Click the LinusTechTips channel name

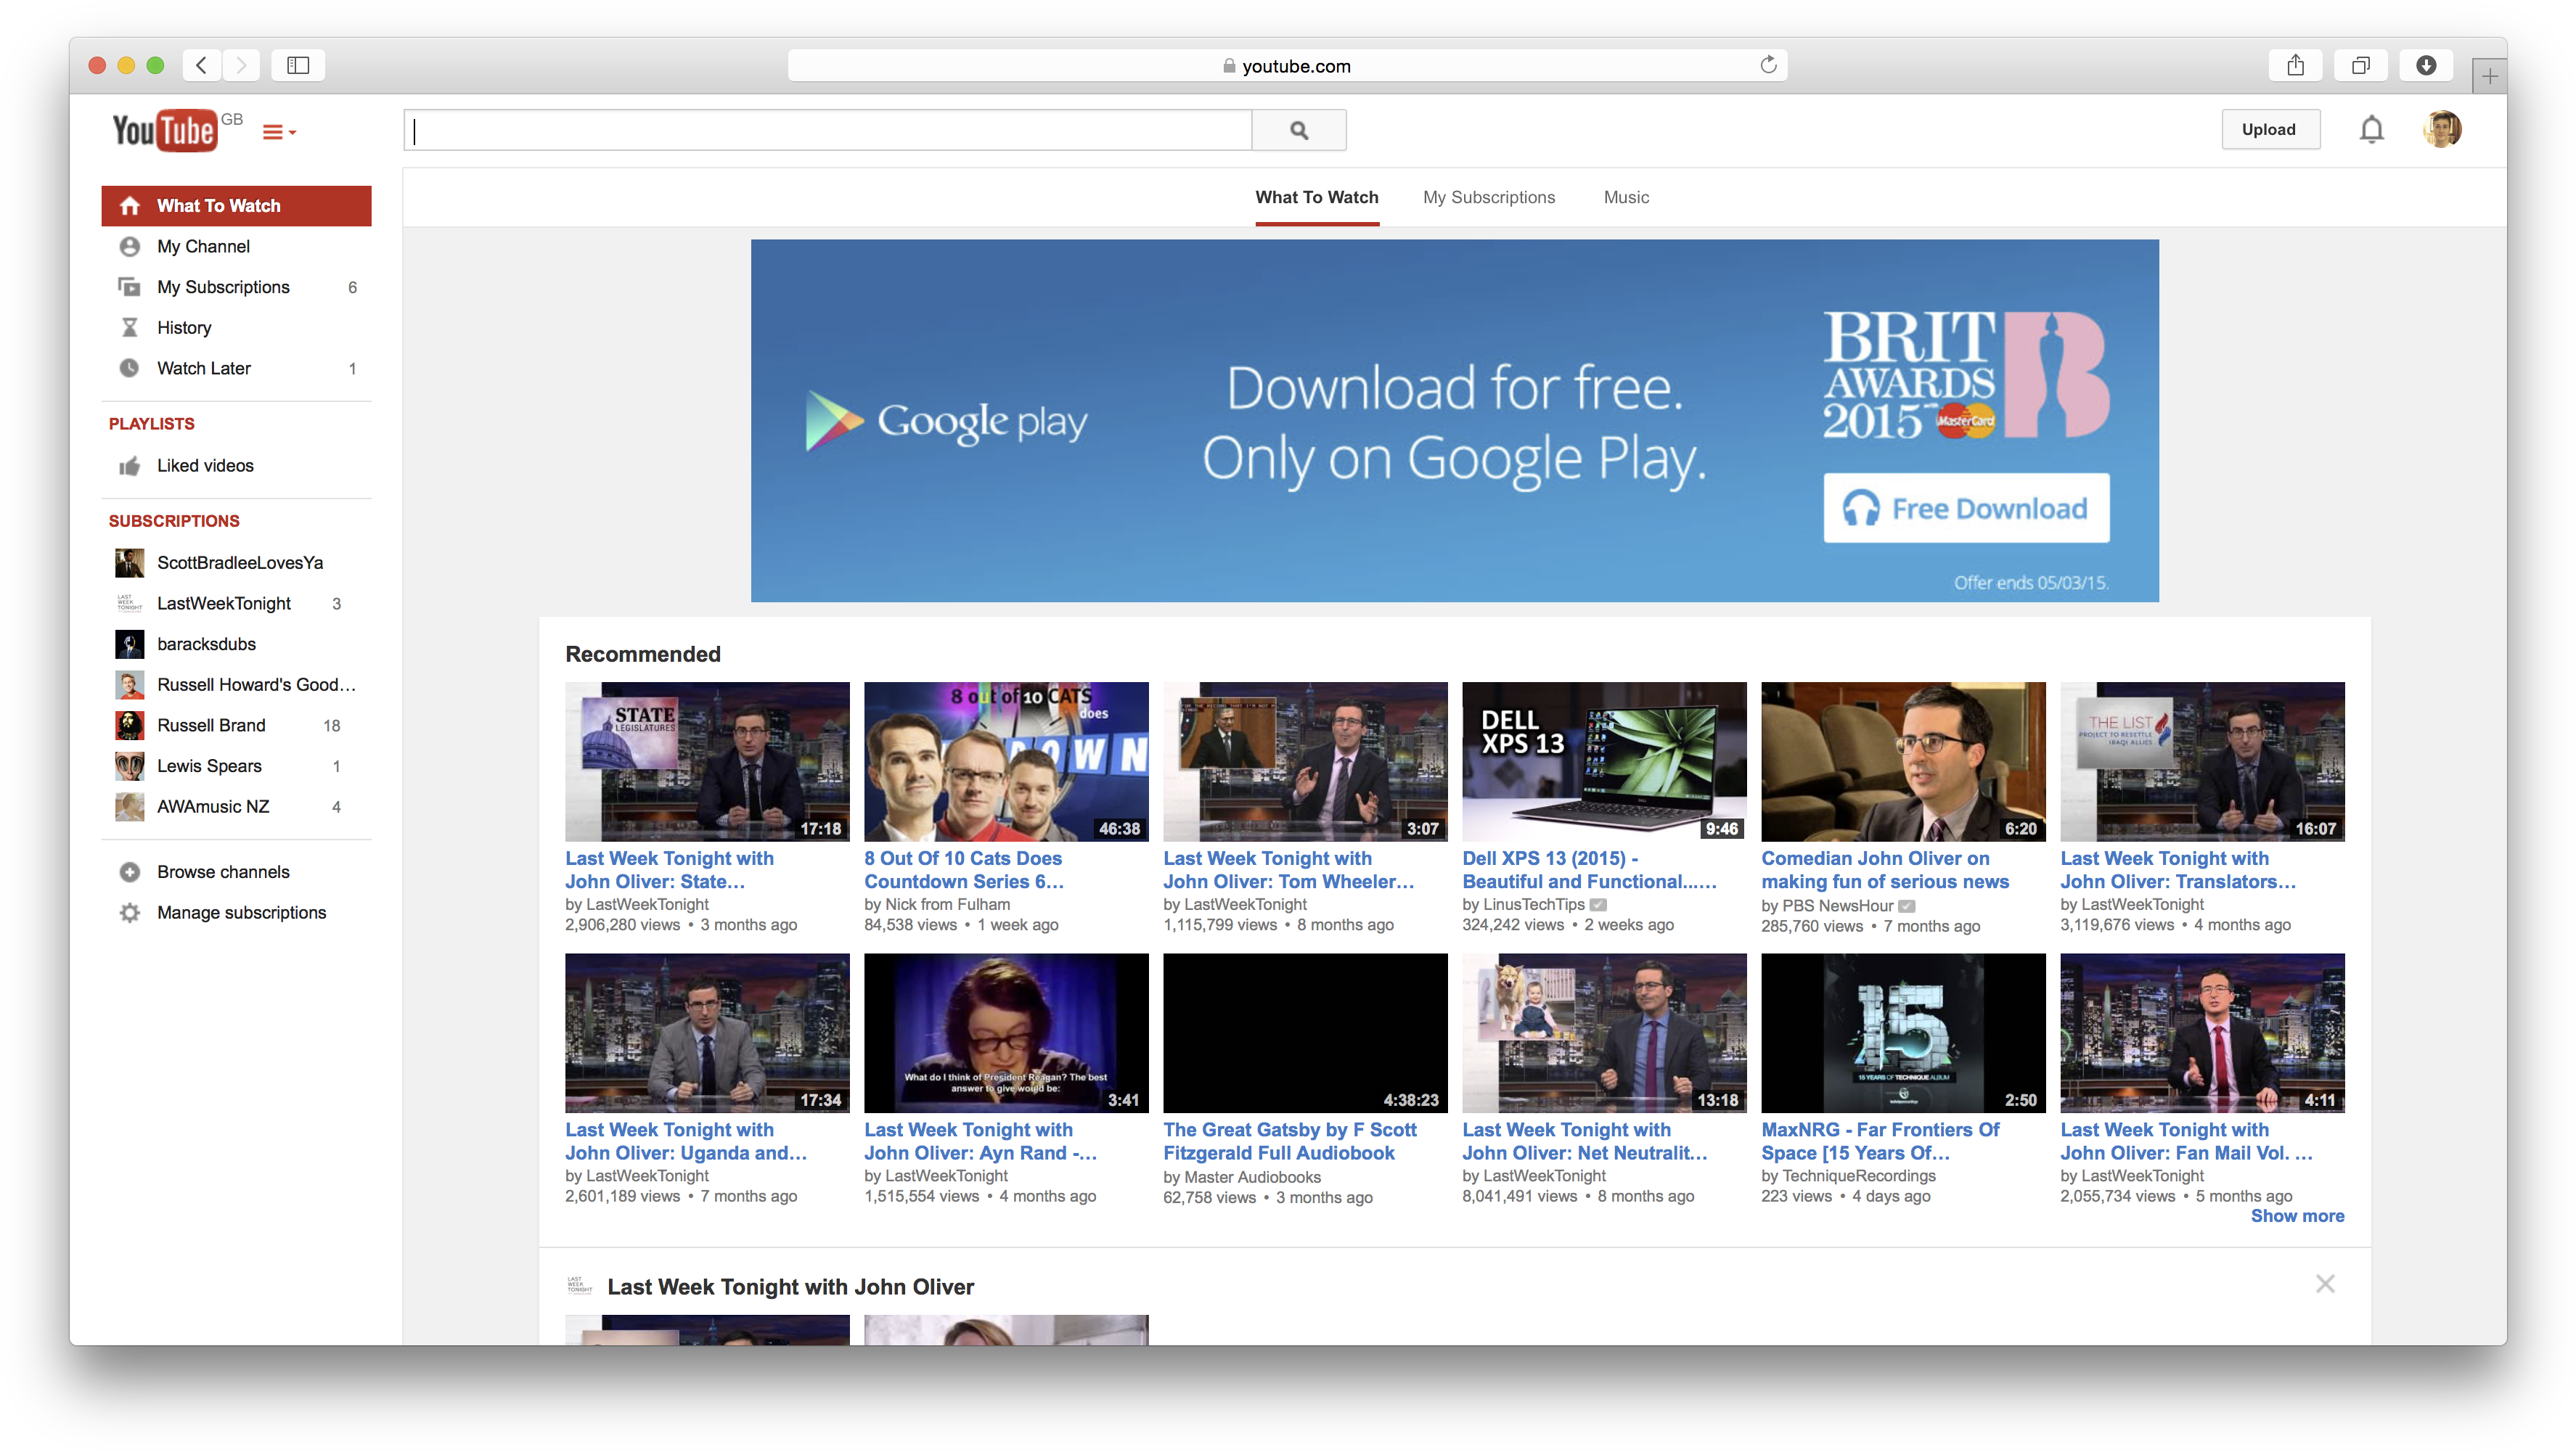click(1533, 905)
